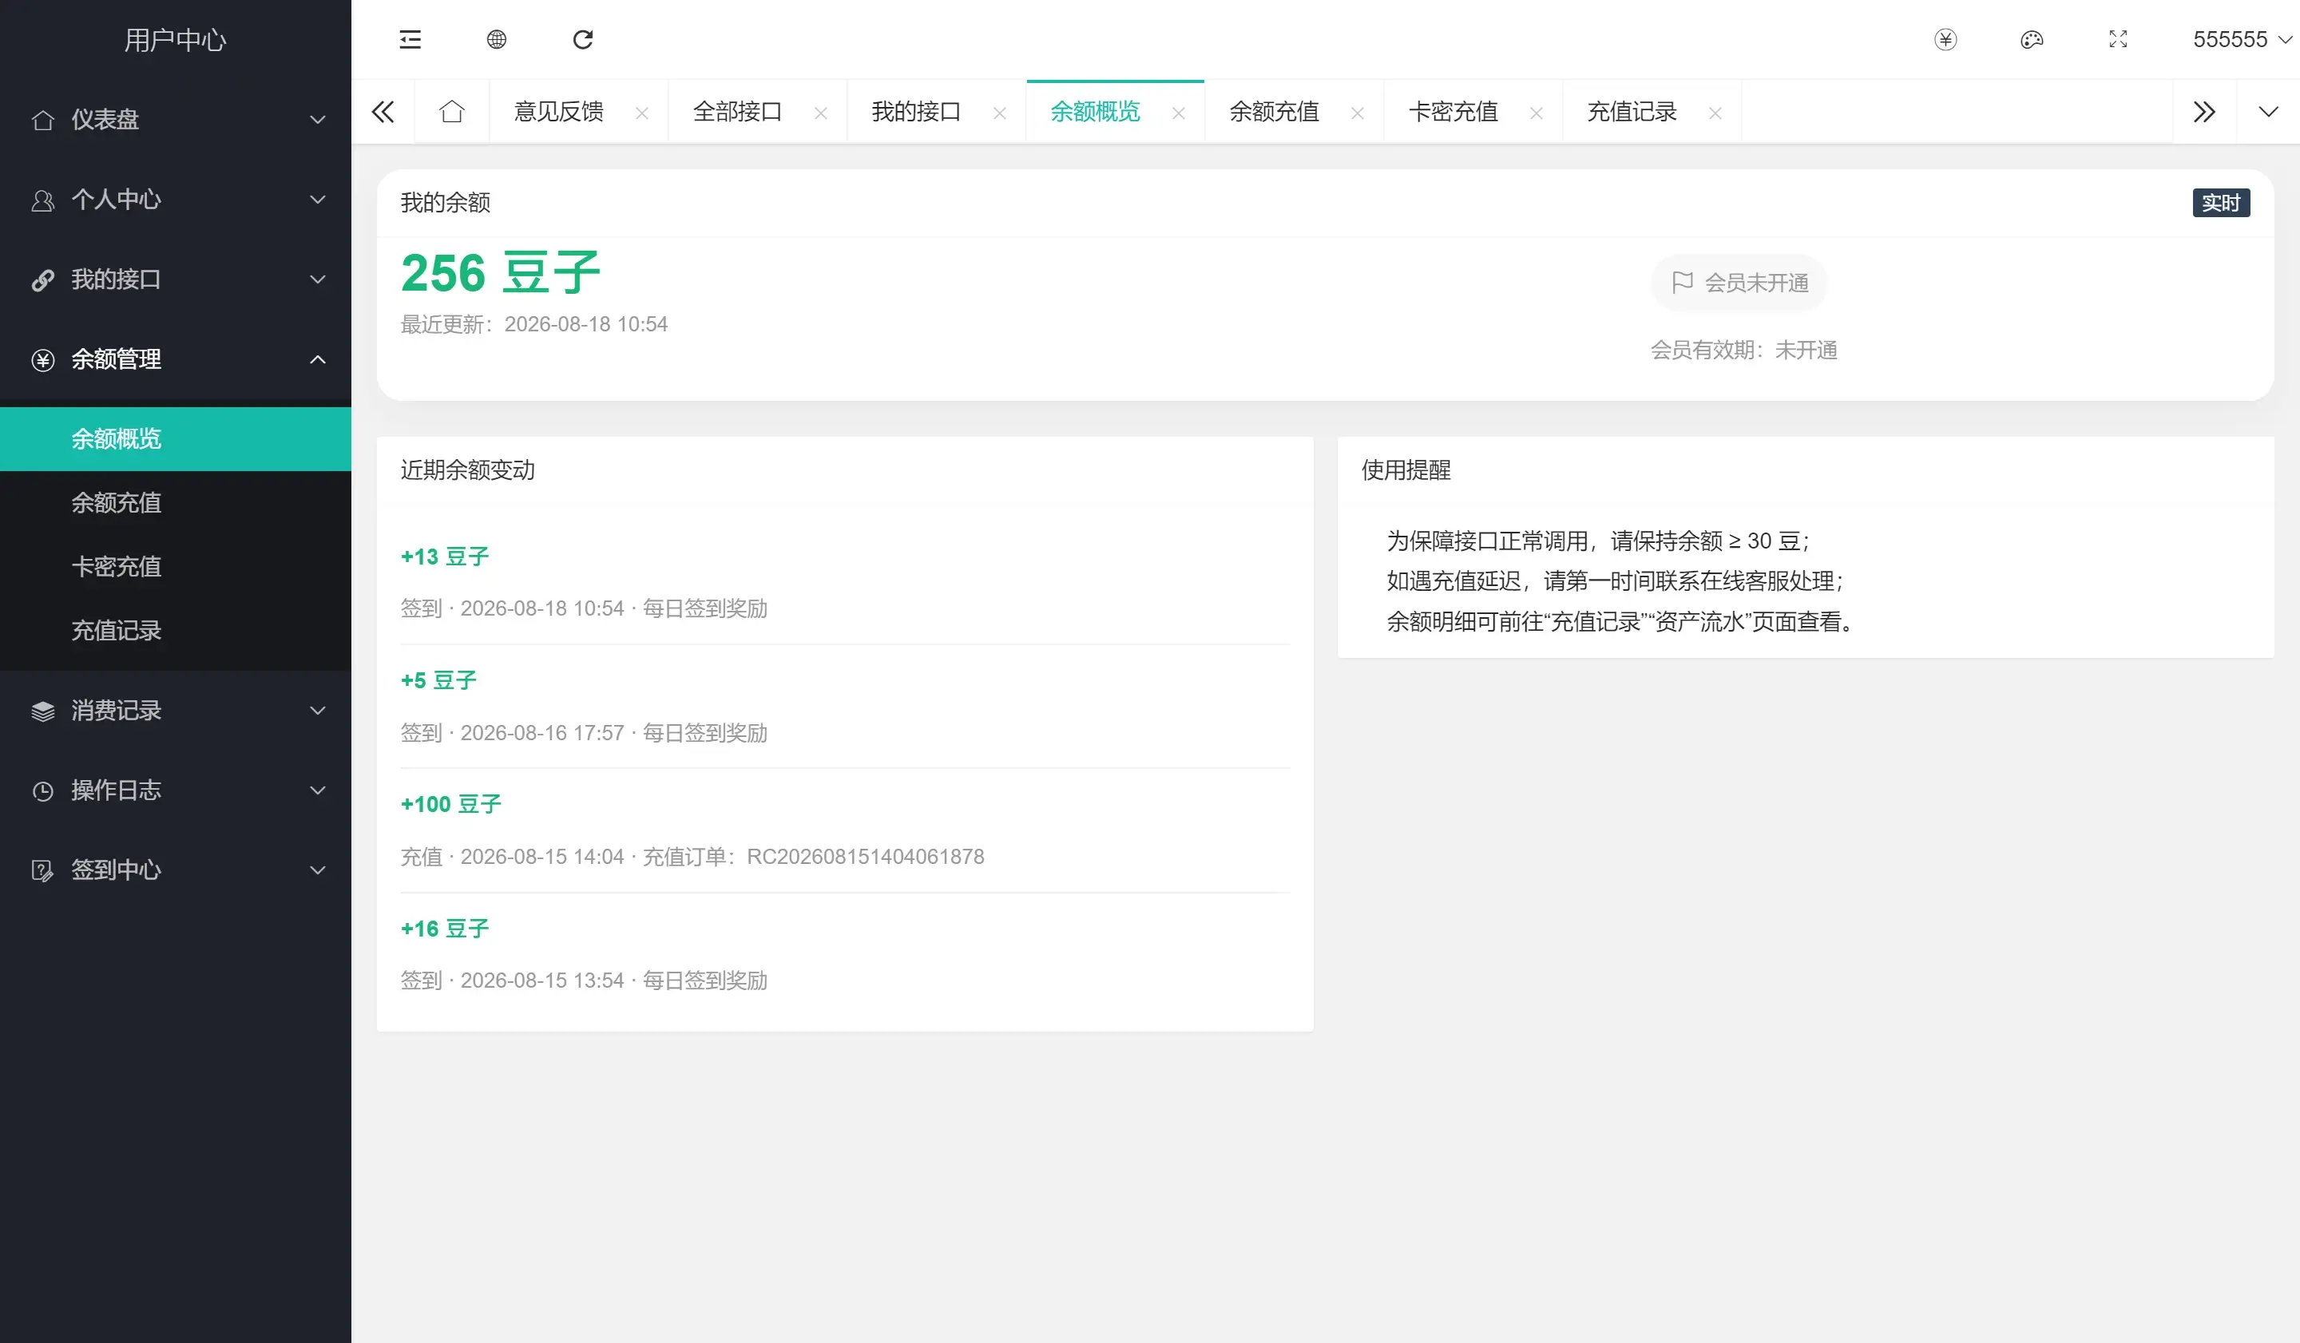Open 余额充值 in the sidebar submenu
The height and width of the screenshot is (1343, 2300).
(x=175, y=503)
